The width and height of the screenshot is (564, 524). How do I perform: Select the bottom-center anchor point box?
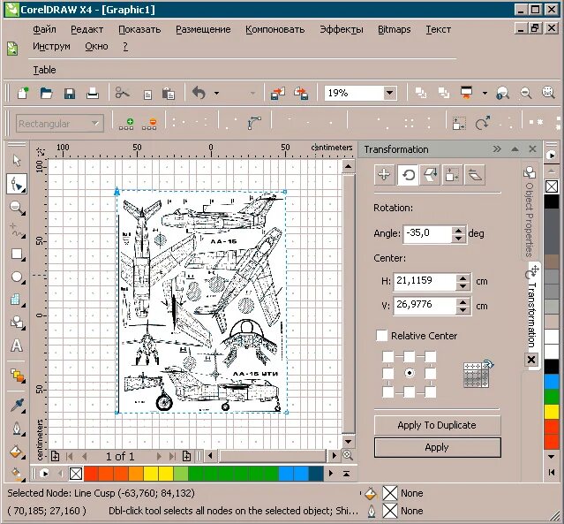tap(409, 391)
